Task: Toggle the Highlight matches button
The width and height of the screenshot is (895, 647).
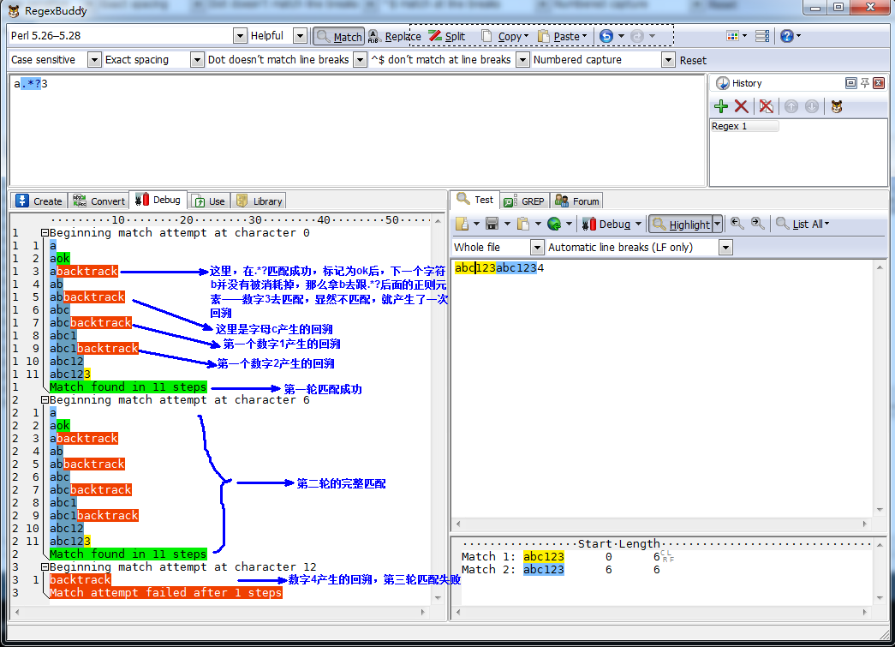Action: [681, 224]
